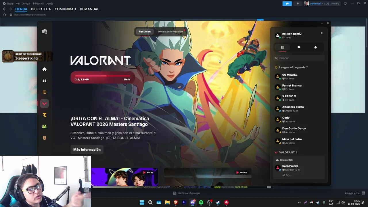Open Steam from taskbar
The height and width of the screenshot is (207, 368).
click(218, 202)
